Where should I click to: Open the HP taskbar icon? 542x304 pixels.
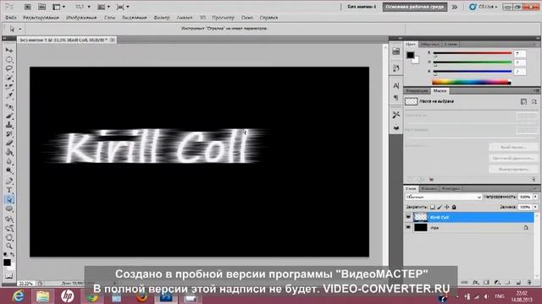68,296
